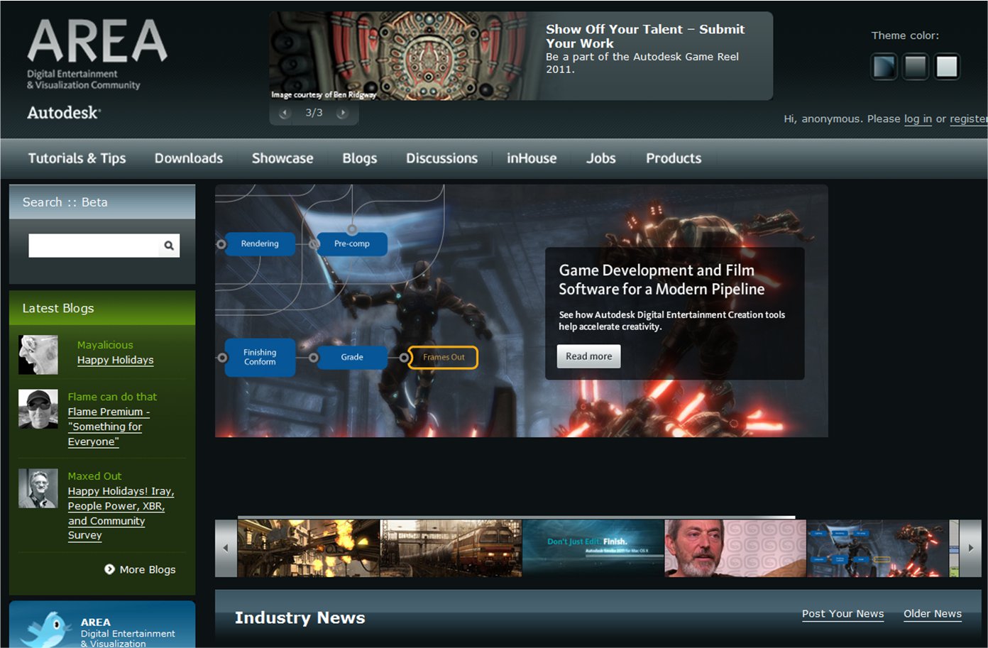This screenshot has width=988, height=648.
Task: Select the blue theme color swatch
Action: (884, 67)
